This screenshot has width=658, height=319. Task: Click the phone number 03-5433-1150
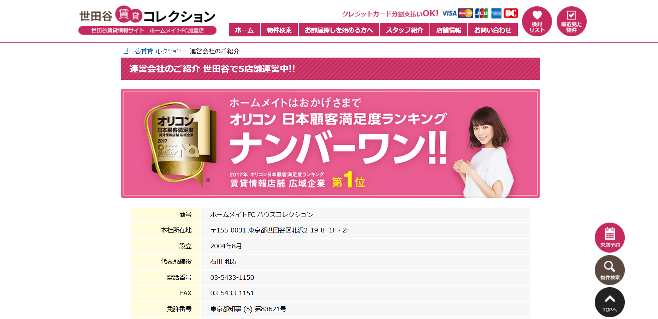[x=232, y=278]
